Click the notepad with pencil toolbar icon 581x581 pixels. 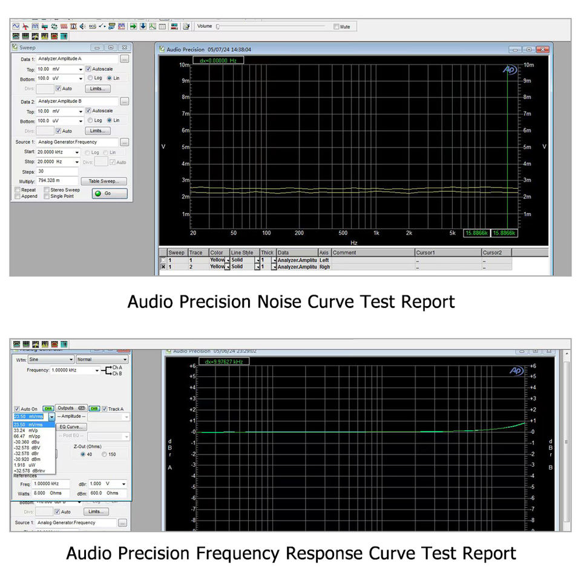click(186, 26)
